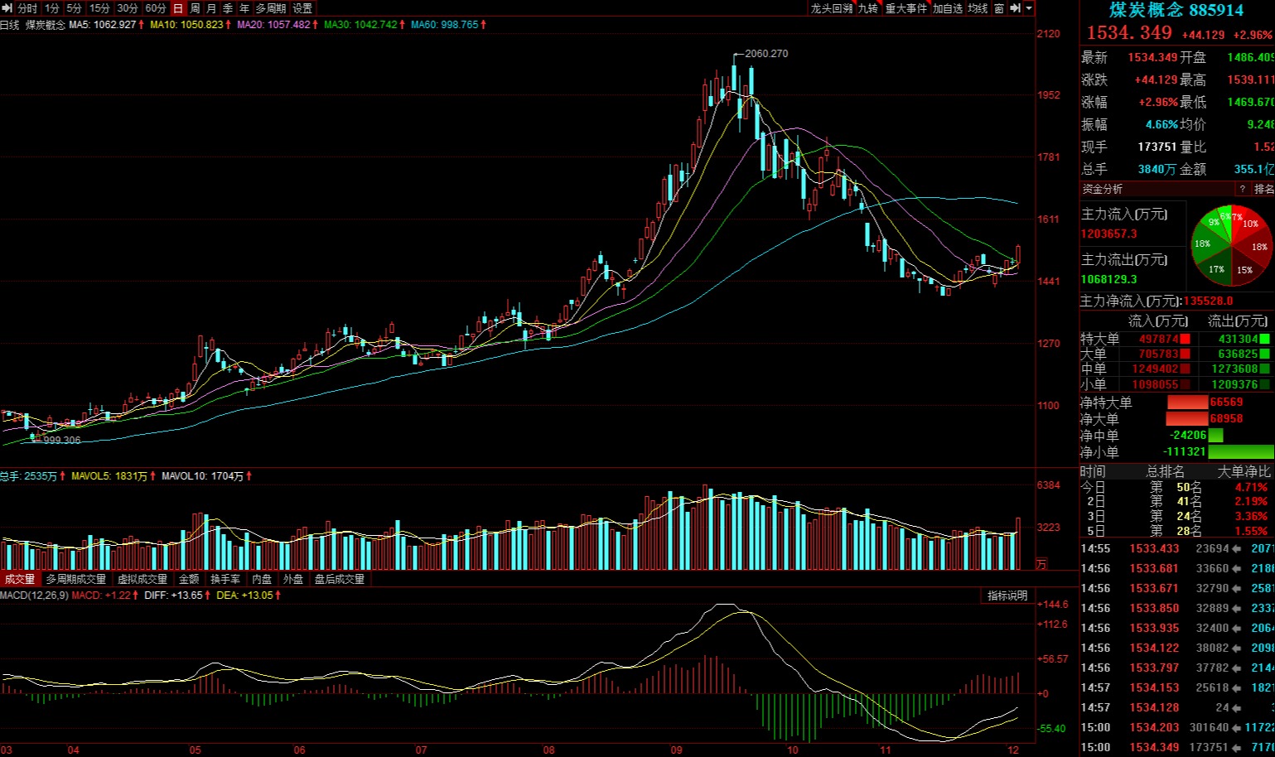Switch to the 月 monthly period
The image size is (1275, 757).
coord(211,8)
